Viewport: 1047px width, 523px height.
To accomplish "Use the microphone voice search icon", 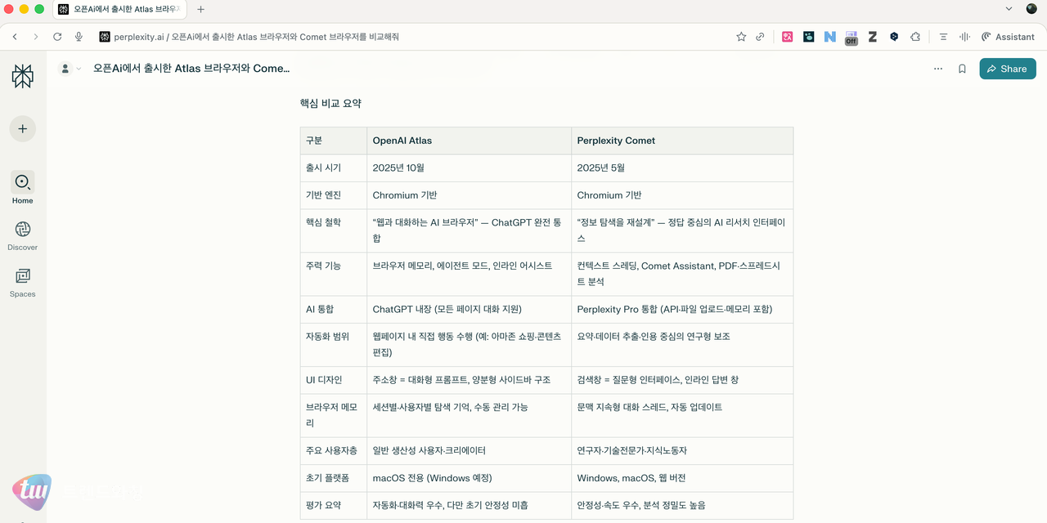I will (x=79, y=37).
